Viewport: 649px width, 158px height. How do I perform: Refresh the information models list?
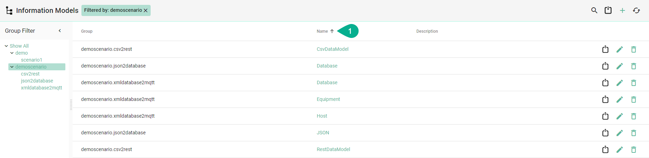(x=636, y=10)
